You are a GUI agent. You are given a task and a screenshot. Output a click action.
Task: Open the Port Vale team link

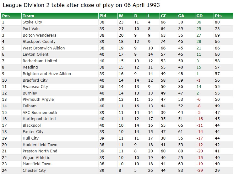[x=31, y=29]
